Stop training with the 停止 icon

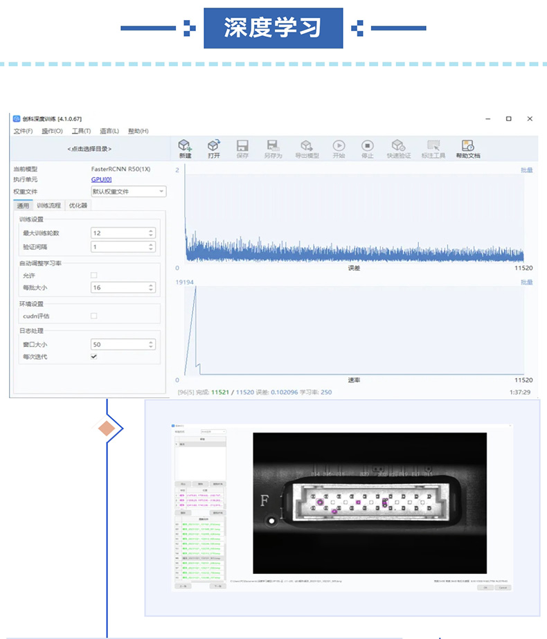click(367, 149)
